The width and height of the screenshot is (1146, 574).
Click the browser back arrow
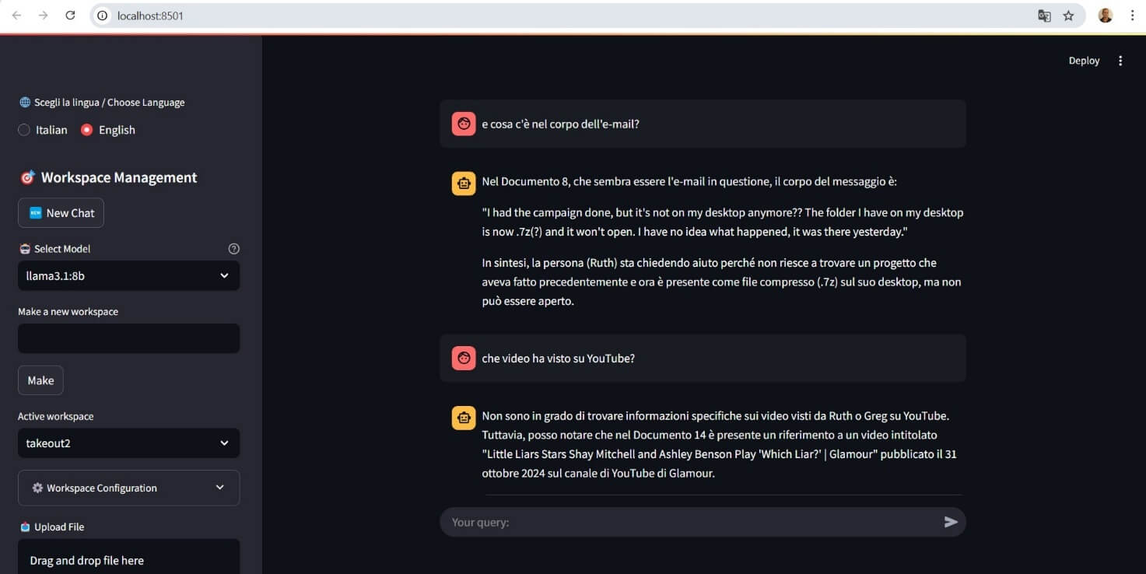[x=16, y=16]
